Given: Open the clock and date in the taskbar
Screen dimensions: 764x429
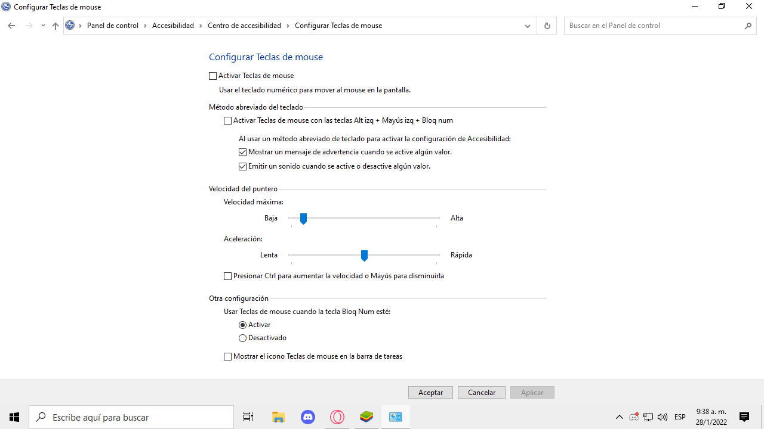Looking at the screenshot, I should (x=711, y=417).
